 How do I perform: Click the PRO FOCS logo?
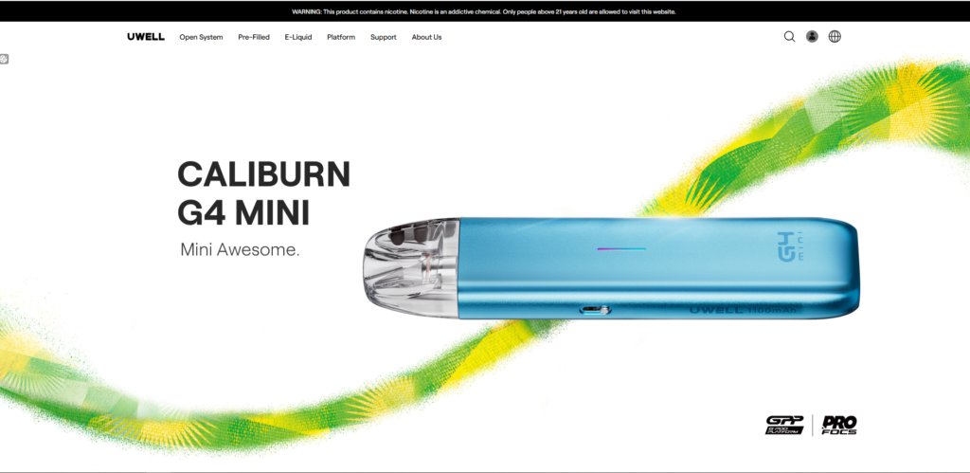(x=839, y=425)
